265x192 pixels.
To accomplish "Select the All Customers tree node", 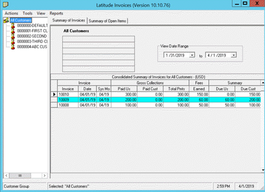I will coord(21,20).
